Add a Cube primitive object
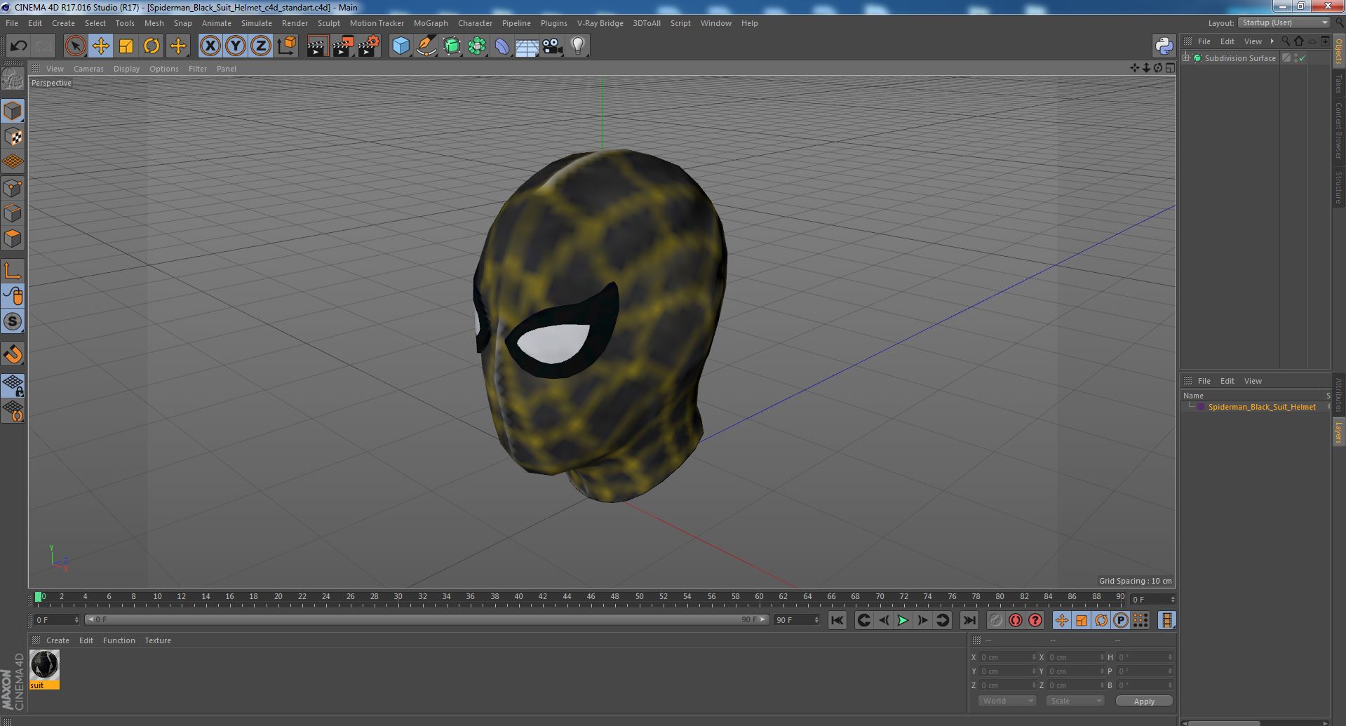 click(x=401, y=46)
